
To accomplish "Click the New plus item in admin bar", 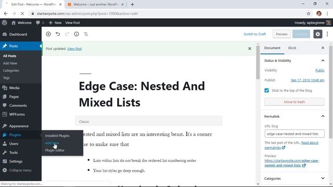I will (55, 23).
